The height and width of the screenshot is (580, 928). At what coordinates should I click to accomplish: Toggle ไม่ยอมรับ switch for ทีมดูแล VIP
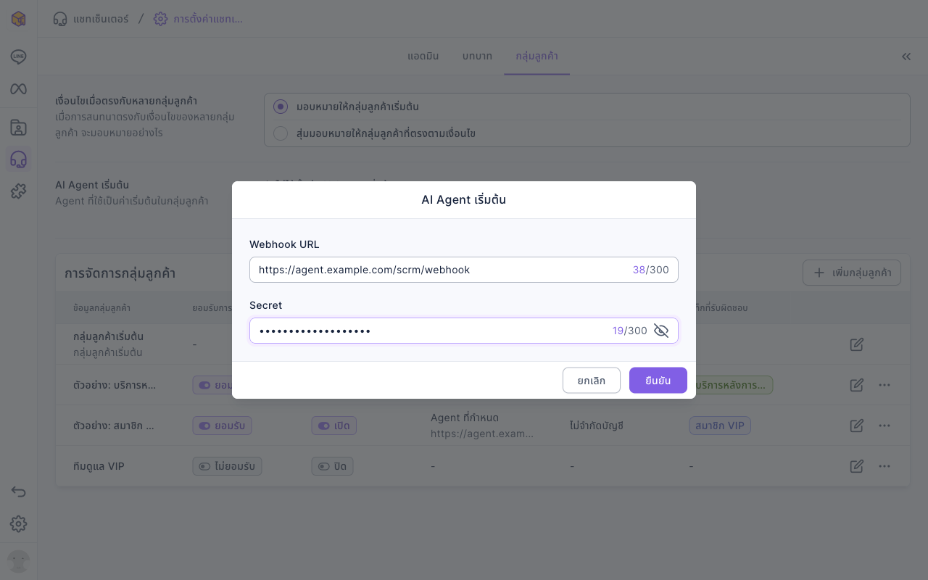point(228,466)
